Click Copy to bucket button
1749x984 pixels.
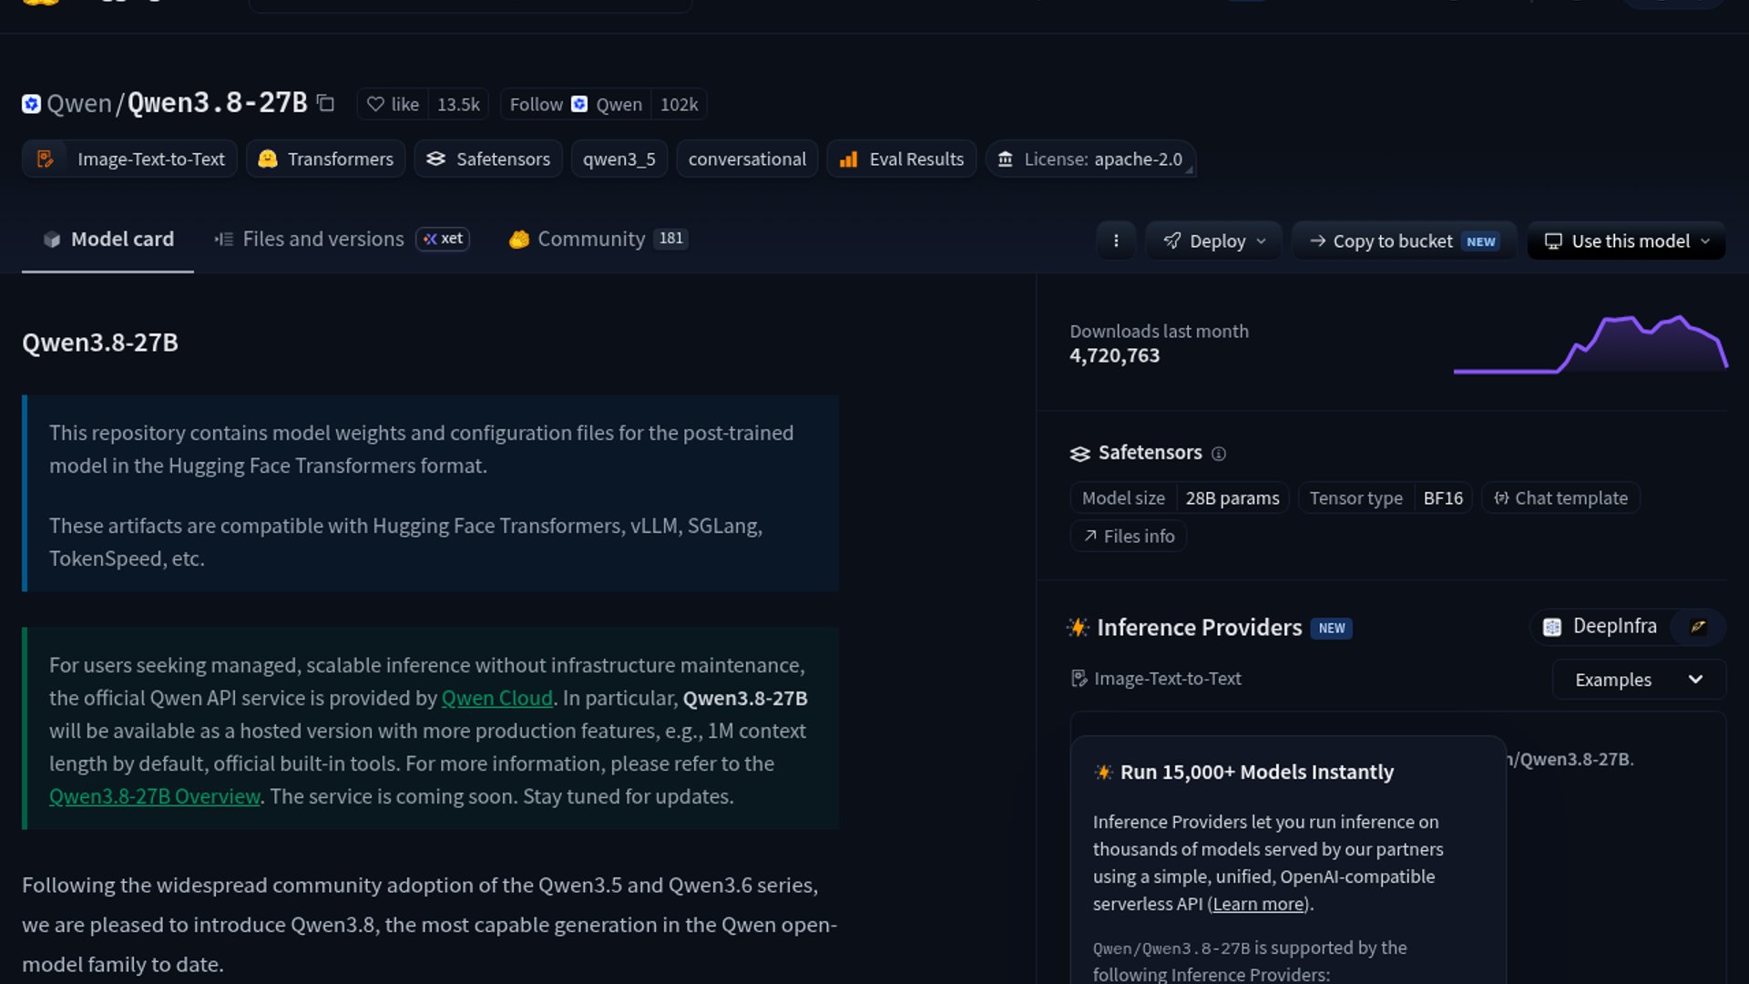pos(1404,241)
